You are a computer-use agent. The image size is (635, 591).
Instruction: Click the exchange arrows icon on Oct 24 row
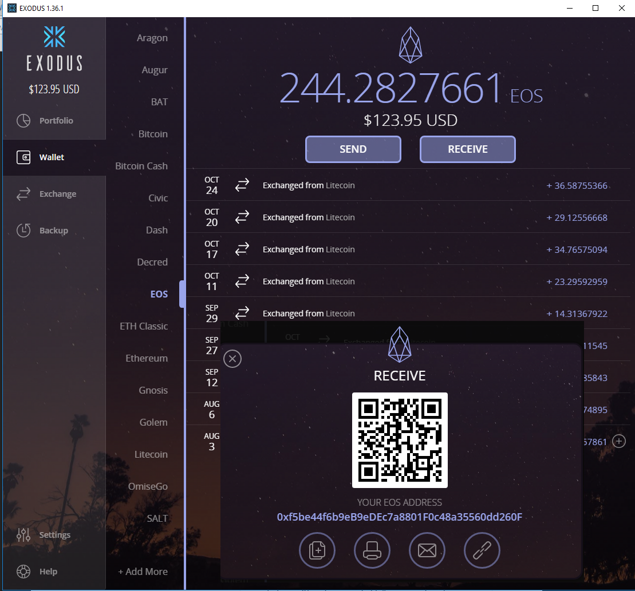tap(242, 185)
